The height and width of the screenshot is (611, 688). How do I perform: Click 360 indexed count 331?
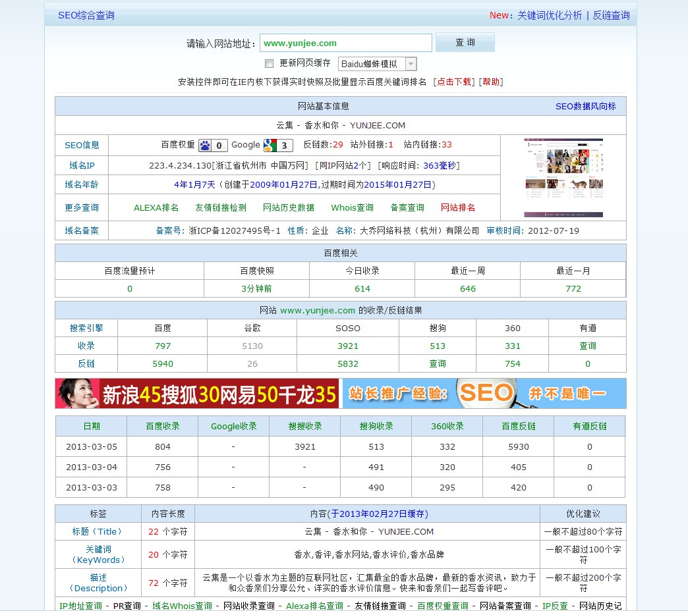tap(513, 346)
